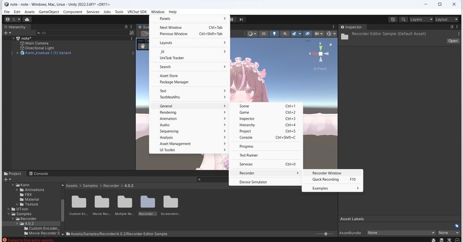
Task: Open undo history clock icon
Action: tap(393, 20)
